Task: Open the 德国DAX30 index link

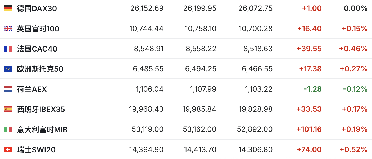Action: coord(37,8)
